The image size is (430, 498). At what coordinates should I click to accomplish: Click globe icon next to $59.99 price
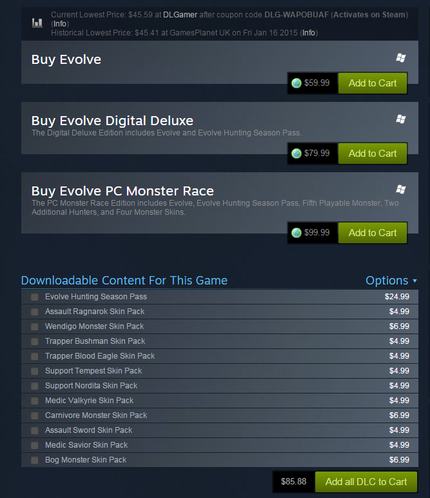[297, 83]
